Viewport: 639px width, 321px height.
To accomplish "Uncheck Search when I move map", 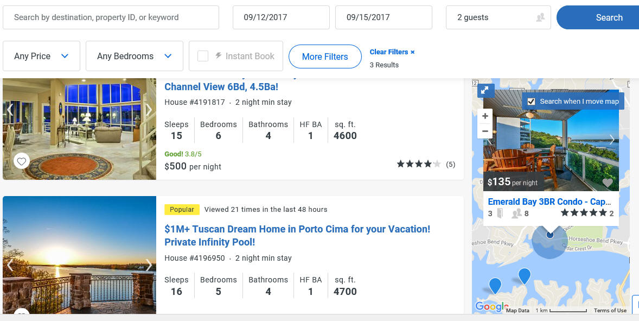I will [x=531, y=102].
